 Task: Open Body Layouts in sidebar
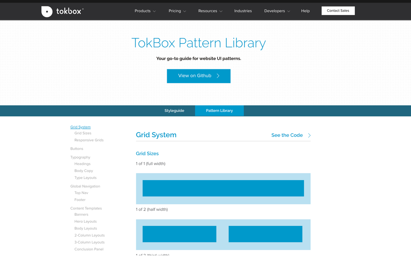tap(86, 228)
